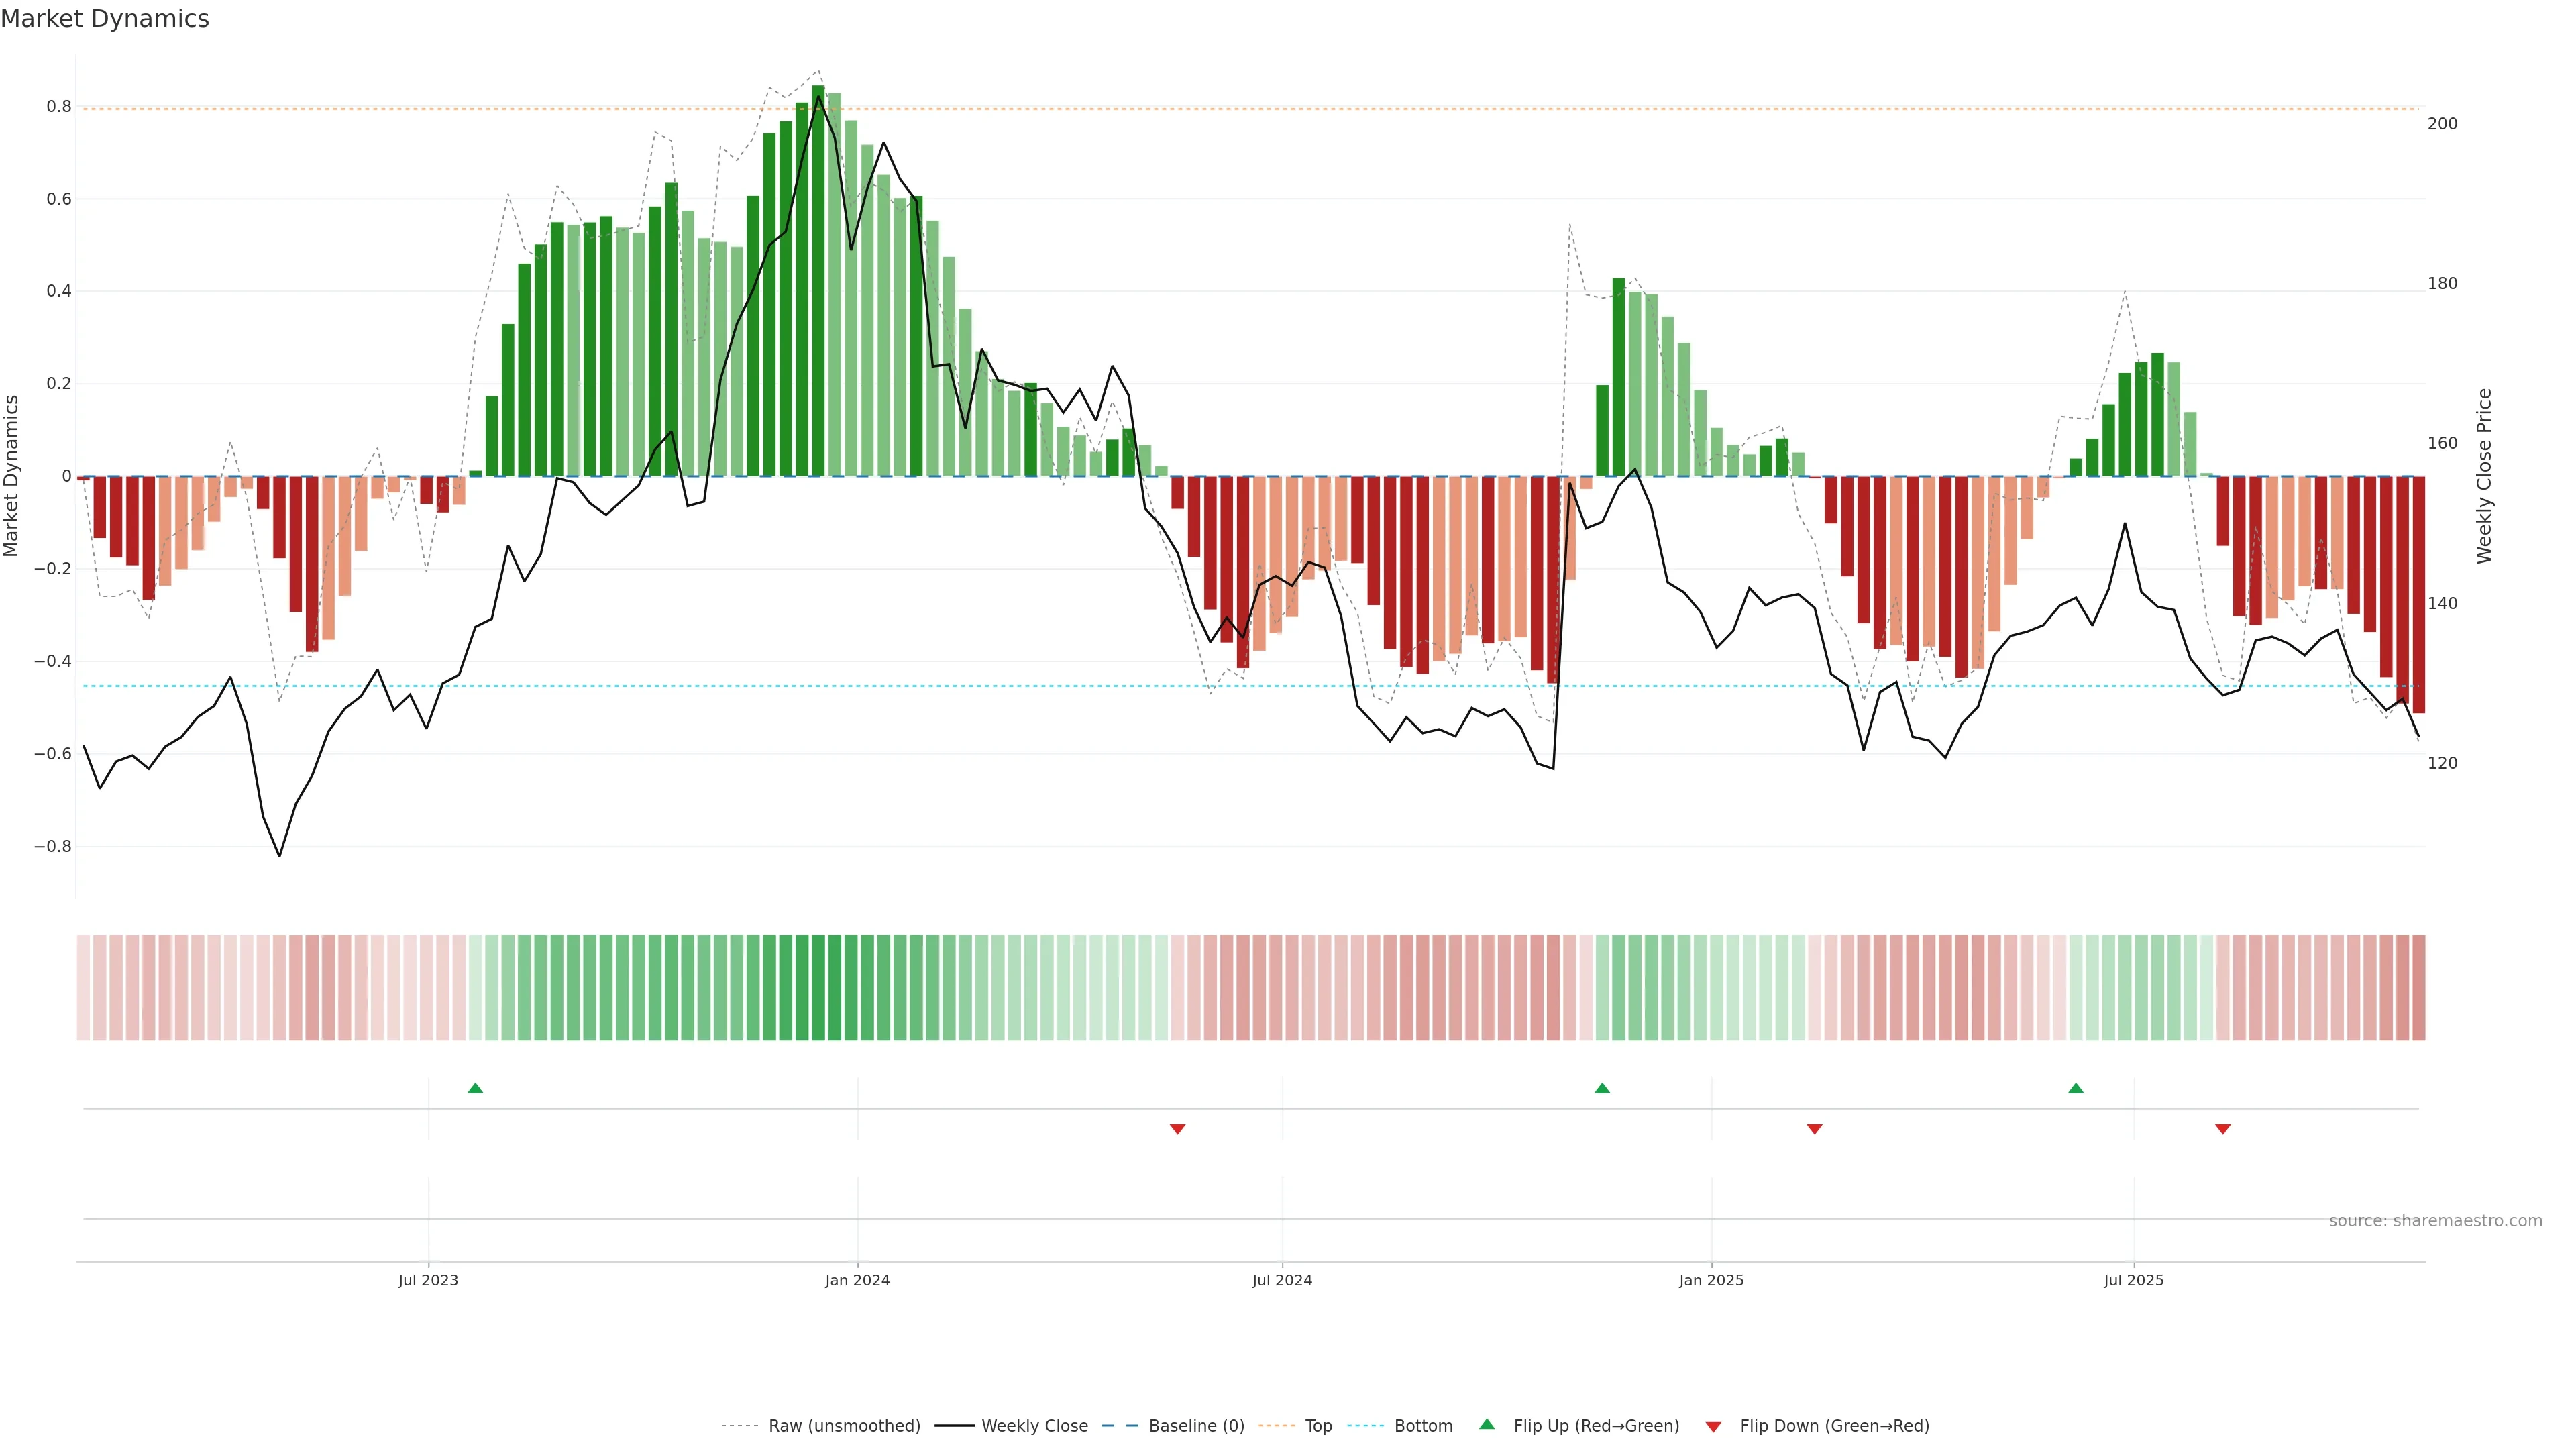2576x1449 pixels.
Task: Click the first green flip-up triangle marker
Action: (475, 1088)
